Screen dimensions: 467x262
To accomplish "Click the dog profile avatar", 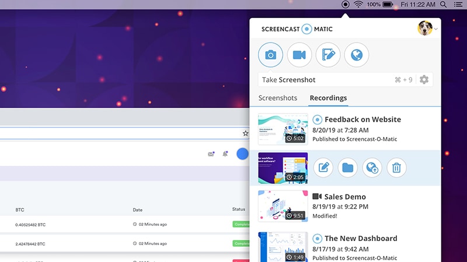I will (425, 28).
